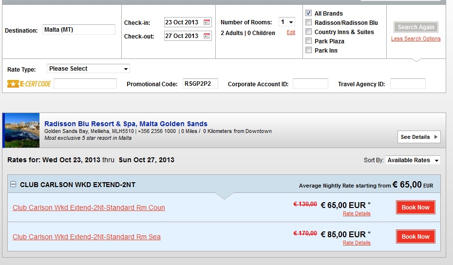Check the Radisson/Radisson Blu checkbox
This screenshot has width=453, height=265.
pos(308,22)
